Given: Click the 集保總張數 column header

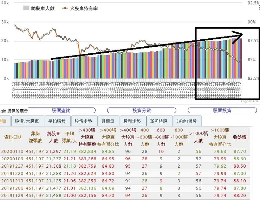Looking at the screenshot, I should [35, 137].
